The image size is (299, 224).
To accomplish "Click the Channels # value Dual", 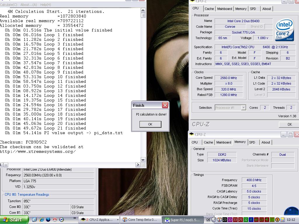I will pyautogui.click(x=283, y=155).
